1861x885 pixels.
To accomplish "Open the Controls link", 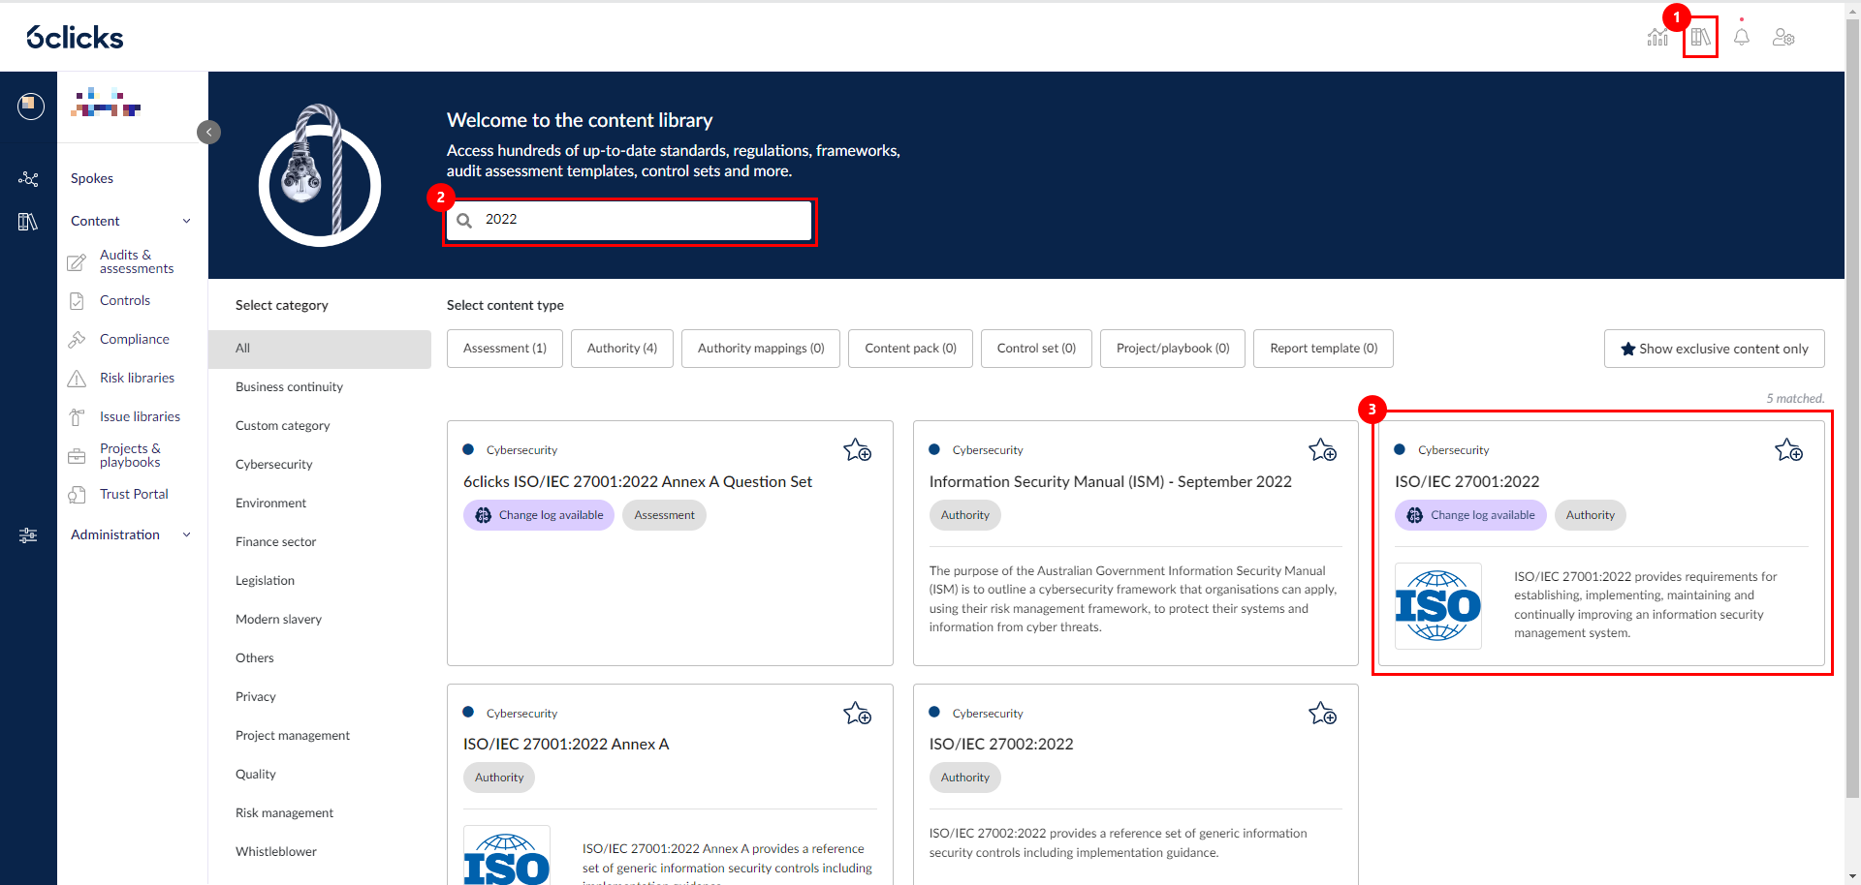I will pos(125,301).
